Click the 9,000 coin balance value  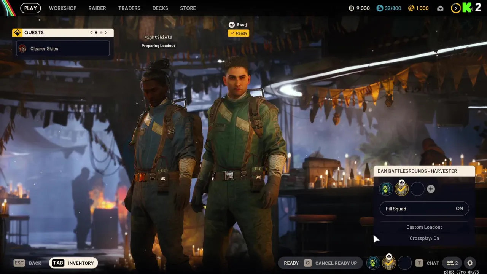pyautogui.click(x=363, y=8)
